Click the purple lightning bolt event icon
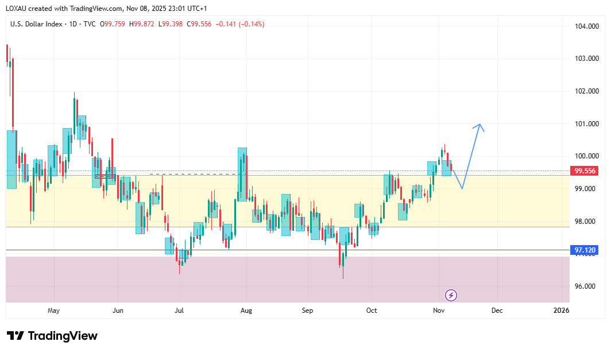The height and width of the screenshot is (353, 611). click(451, 295)
